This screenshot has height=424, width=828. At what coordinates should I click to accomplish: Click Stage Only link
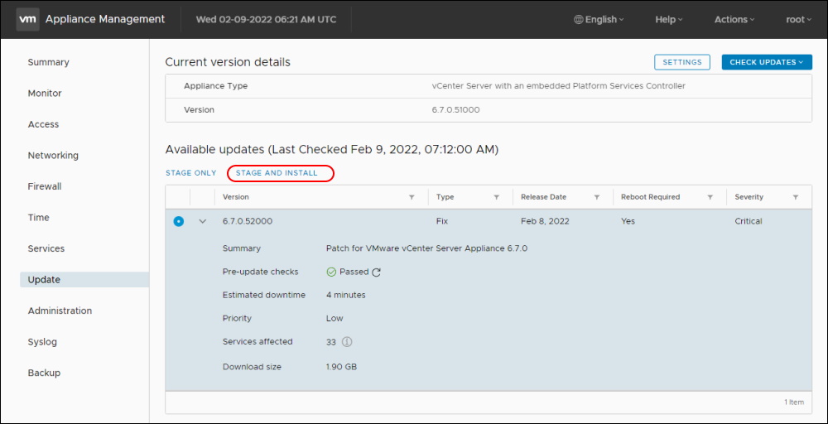(x=191, y=173)
